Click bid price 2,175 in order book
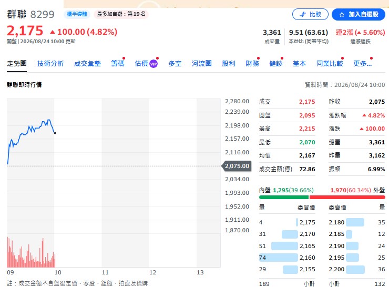Screen dimensions: 389x296 point(307,222)
